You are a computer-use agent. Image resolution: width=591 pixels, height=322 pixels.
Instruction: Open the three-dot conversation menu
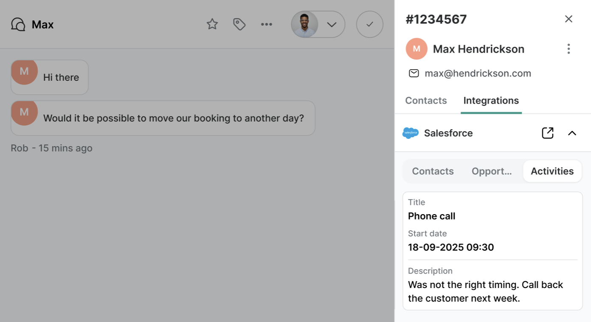(267, 24)
